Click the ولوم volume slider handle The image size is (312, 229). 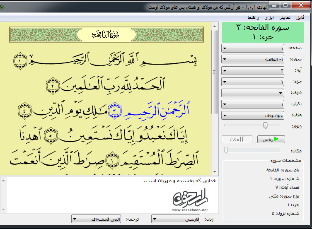click(x=266, y=125)
